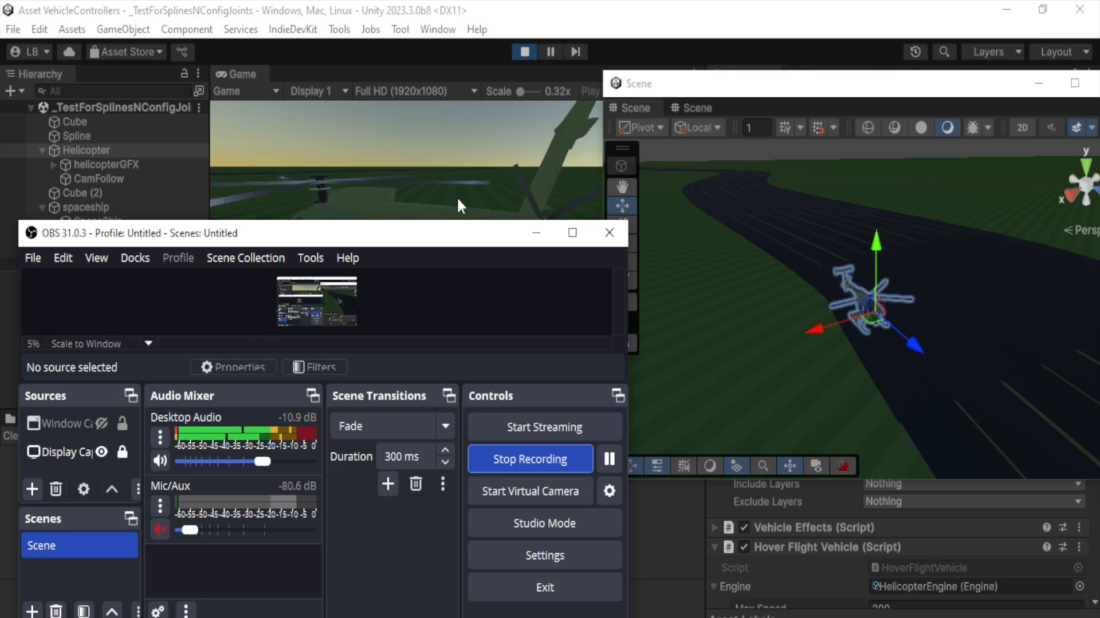This screenshot has width=1100, height=618.
Task: Select the Move tool in Scene
Action: coord(622,205)
